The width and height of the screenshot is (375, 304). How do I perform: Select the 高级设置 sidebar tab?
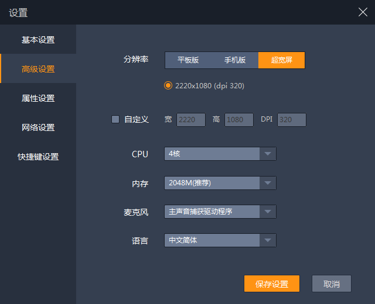coord(38,69)
